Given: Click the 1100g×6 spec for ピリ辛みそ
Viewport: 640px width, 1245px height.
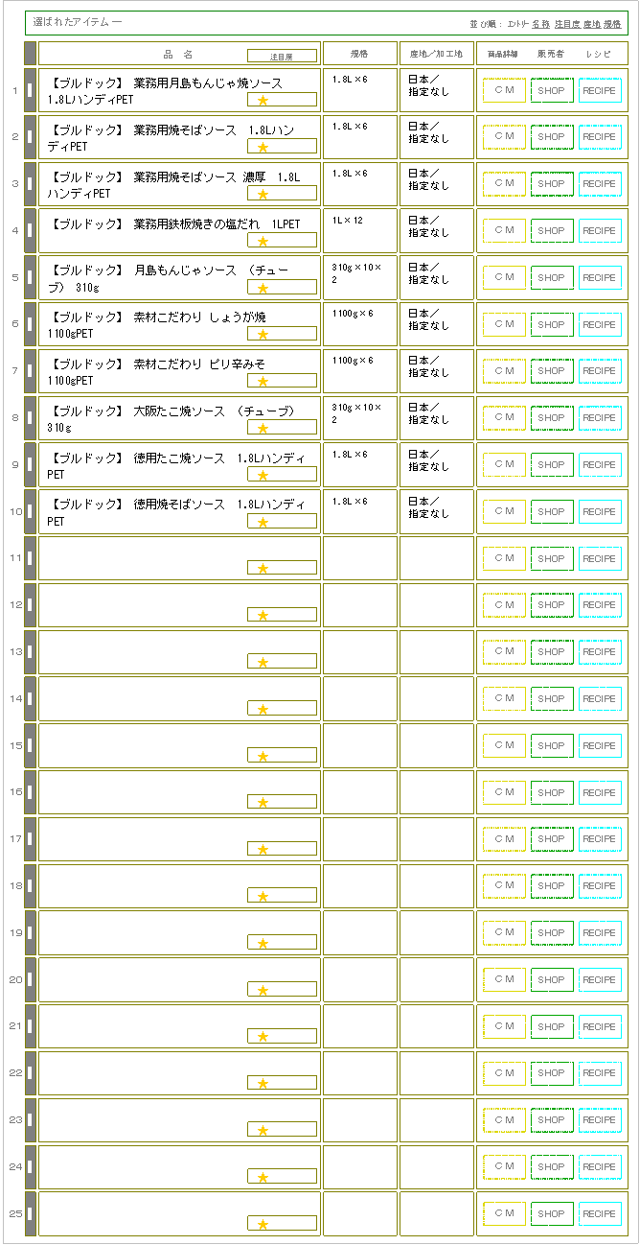Looking at the screenshot, I should tap(353, 361).
